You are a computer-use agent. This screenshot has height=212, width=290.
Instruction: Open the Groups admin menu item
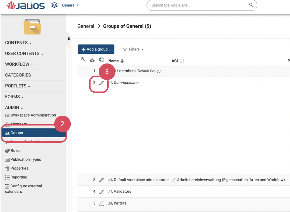17,133
